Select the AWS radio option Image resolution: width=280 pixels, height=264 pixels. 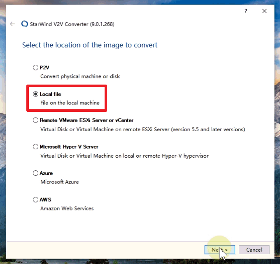(x=35, y=200)
